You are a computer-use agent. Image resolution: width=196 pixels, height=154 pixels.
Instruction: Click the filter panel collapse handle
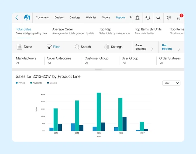98,69
